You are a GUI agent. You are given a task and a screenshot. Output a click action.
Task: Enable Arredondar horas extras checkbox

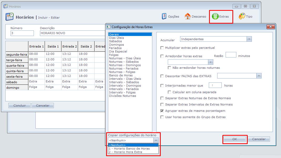click(162, 56)
